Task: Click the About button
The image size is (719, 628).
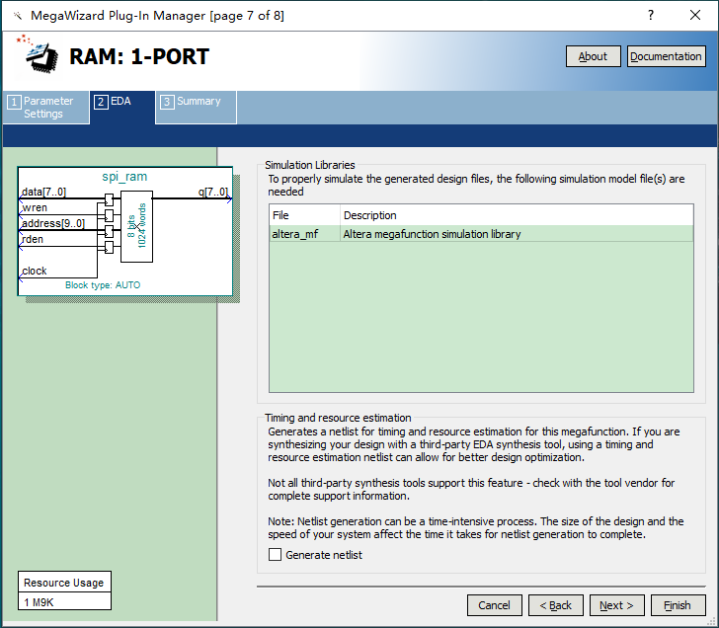Action: (593, 56)
